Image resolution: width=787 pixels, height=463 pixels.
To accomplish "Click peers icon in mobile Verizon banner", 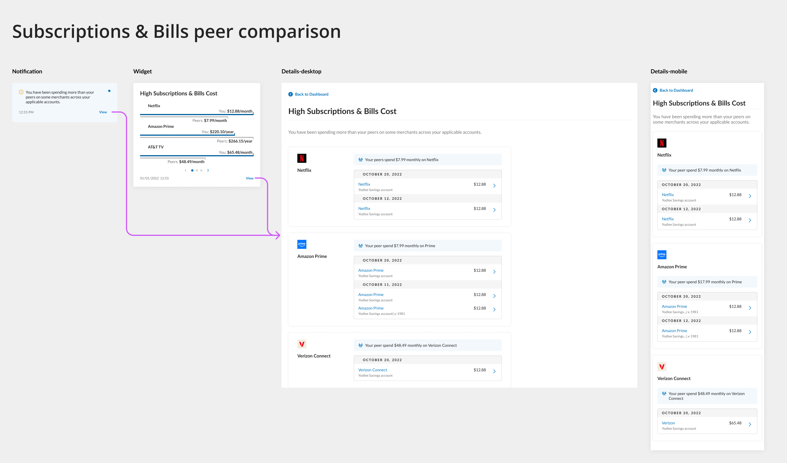I will (664, 393).
